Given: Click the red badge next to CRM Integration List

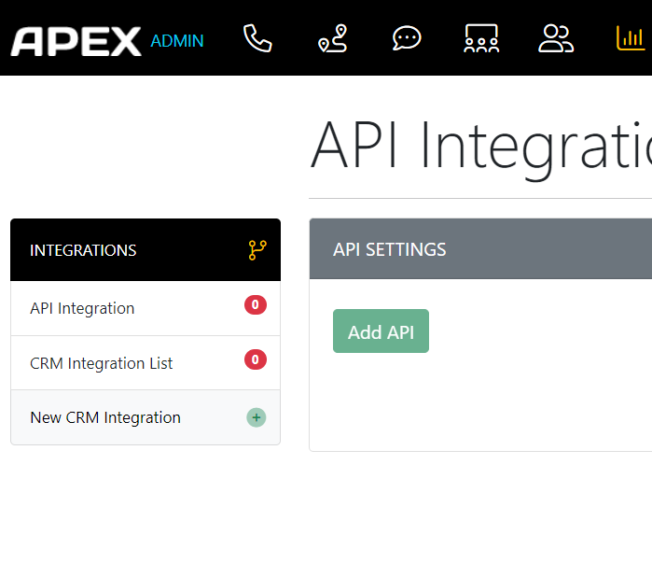Looking at the screenshot, I should 256,359.
